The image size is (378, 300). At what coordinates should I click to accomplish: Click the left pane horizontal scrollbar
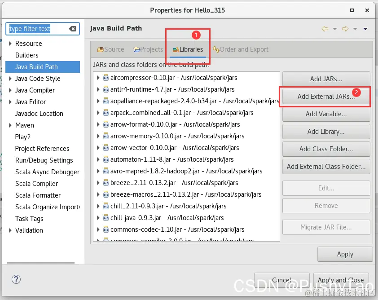[x=41, y=263]
